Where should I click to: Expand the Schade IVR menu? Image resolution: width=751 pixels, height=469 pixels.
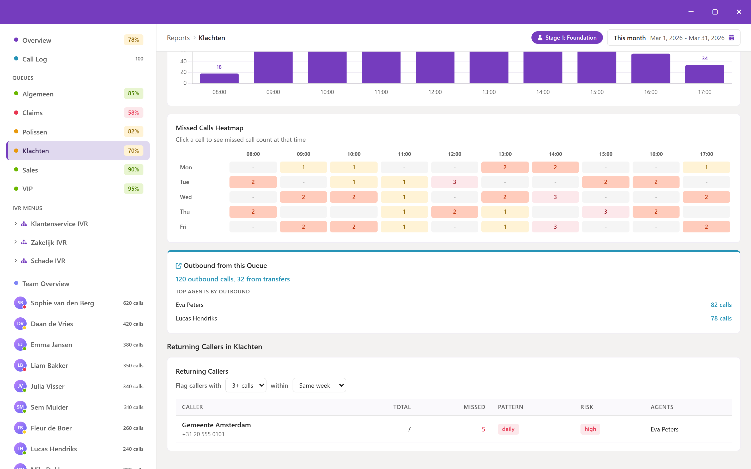point(16,261)
